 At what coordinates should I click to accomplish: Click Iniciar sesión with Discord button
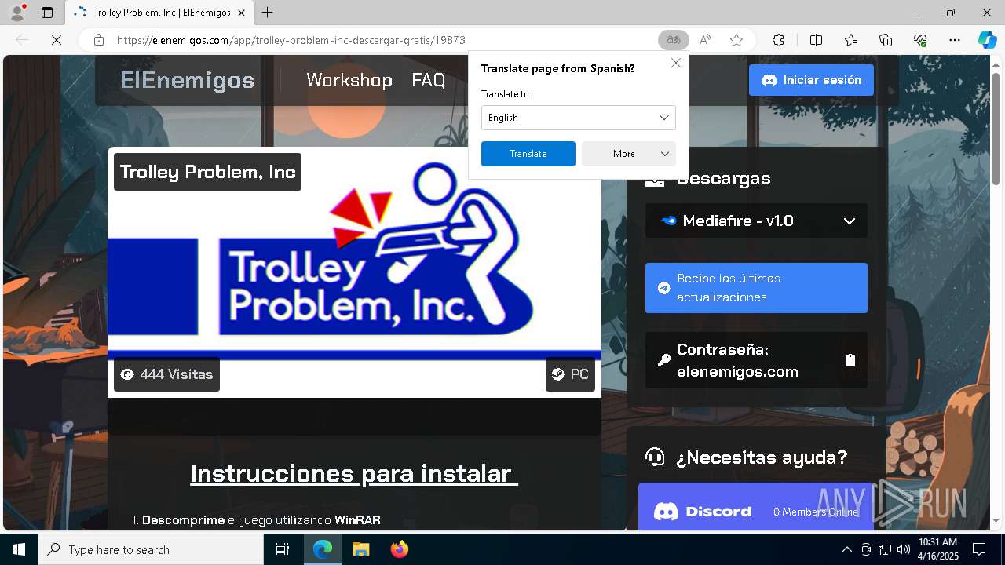pos(811,80)
